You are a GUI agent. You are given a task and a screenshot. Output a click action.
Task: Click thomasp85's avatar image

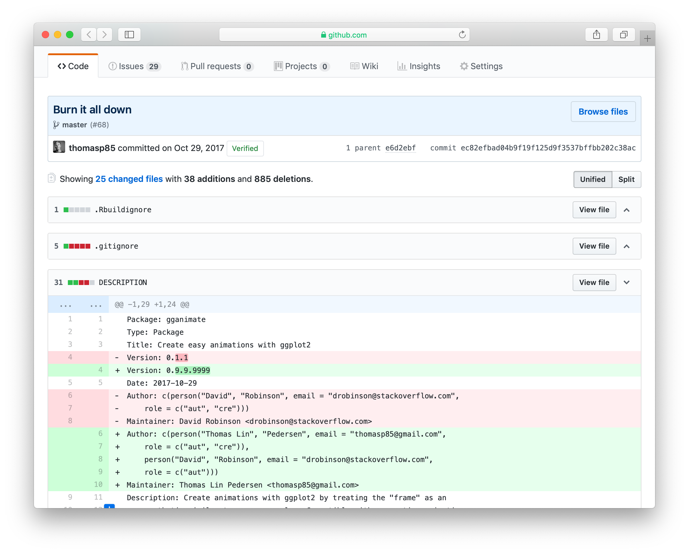click(x=59, y=147)
